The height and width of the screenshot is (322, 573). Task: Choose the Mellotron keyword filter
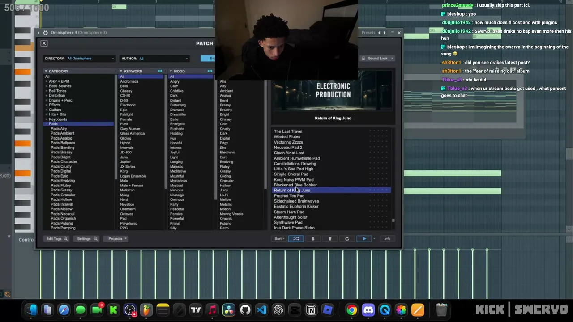click(127, 190)
